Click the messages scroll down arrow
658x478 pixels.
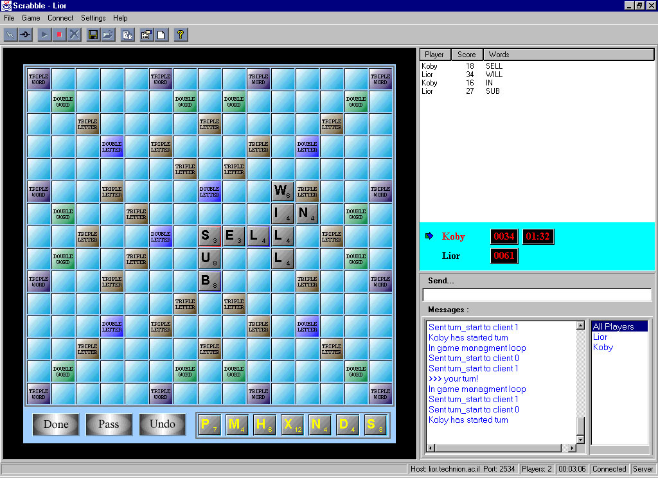pos(581,439)
